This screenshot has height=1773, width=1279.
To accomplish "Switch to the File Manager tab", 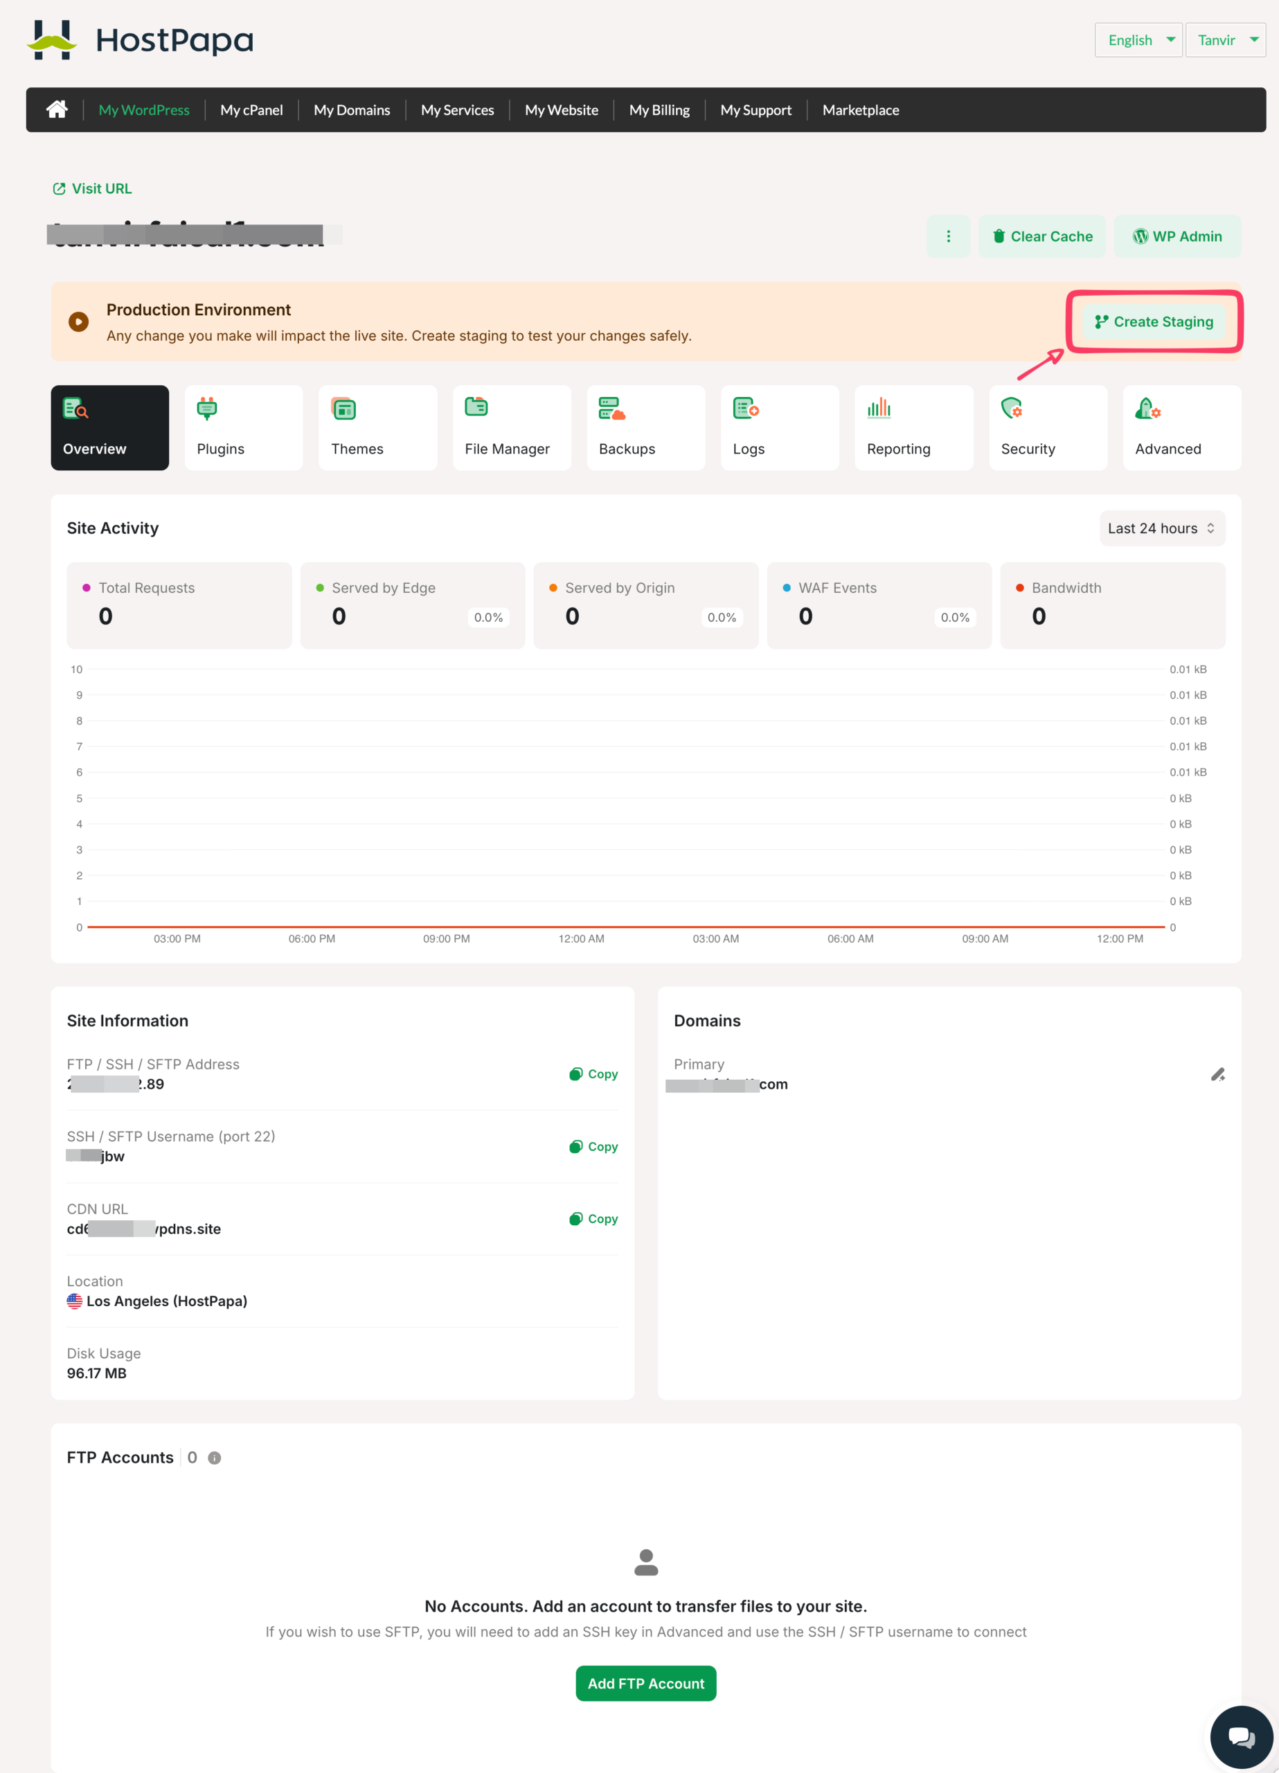I will 512,427.
